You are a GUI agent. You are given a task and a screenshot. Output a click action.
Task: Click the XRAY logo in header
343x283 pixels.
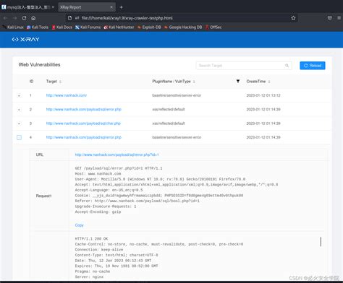point(25,39)
